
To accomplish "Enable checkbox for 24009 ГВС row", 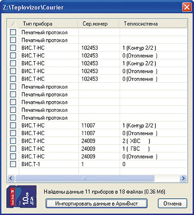I will click(13, 148).
